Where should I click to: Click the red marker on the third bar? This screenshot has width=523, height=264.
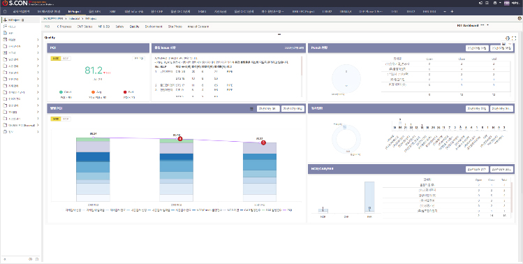[263, 143]
